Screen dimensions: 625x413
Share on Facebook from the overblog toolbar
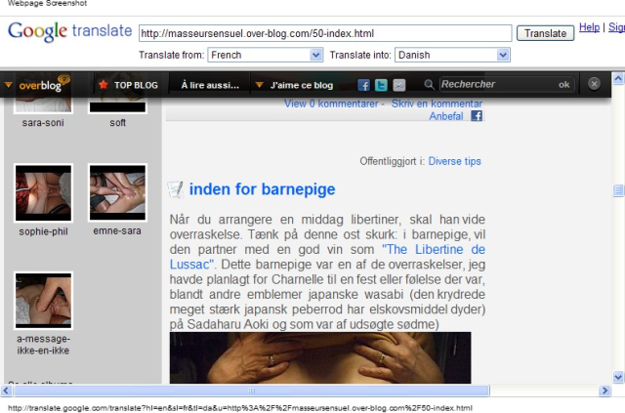[363, 85]
